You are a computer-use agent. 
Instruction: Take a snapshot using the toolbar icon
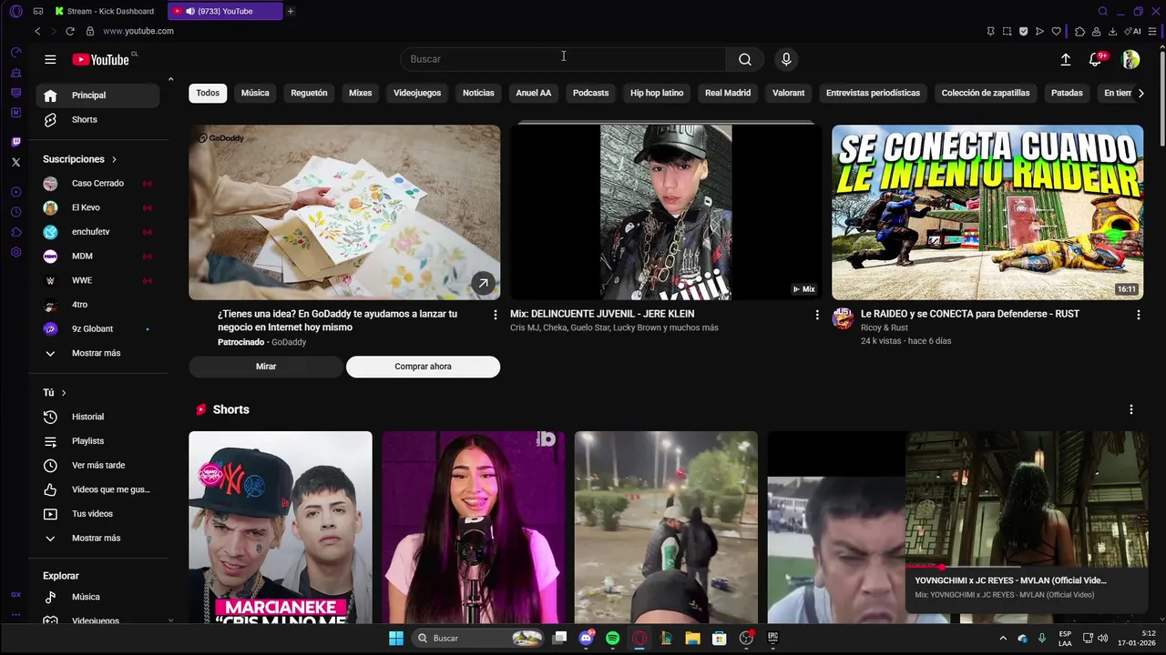[x=1007, y=31]
